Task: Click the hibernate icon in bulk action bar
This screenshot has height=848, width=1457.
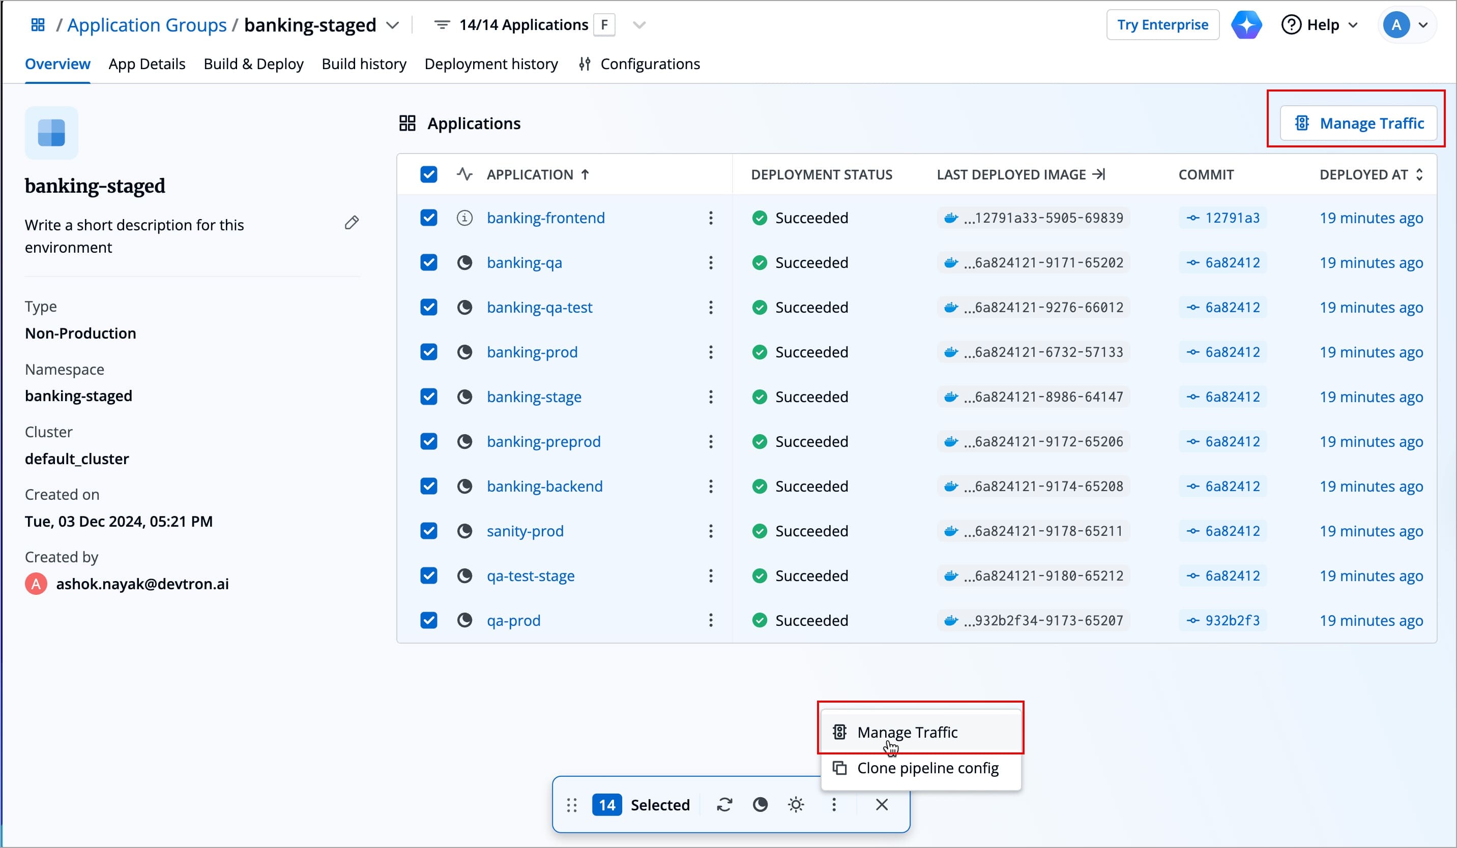Action: pos(760,805)
